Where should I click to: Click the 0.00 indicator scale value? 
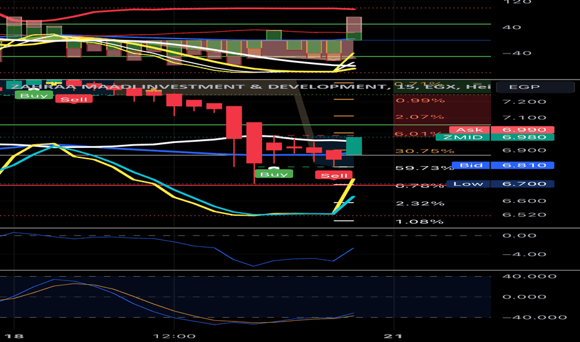(519, 236)
